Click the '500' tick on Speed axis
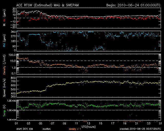Screen dimensions: 164x131 pyautogui.click(x=13, y=89)
